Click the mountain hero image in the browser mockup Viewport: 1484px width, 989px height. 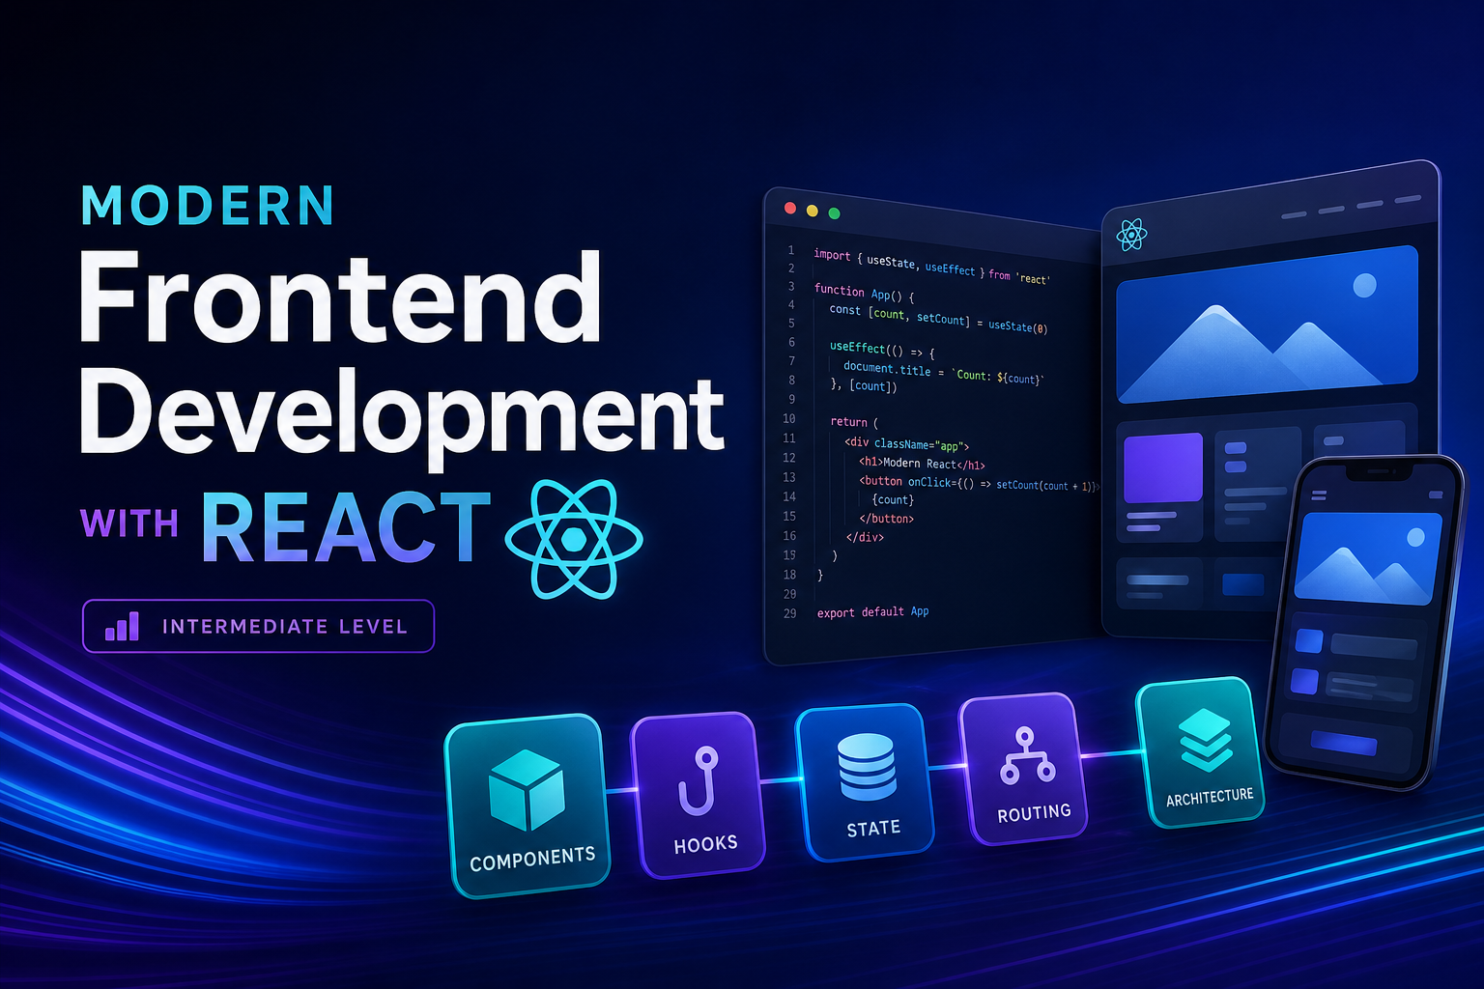[x=1267, y=324]
